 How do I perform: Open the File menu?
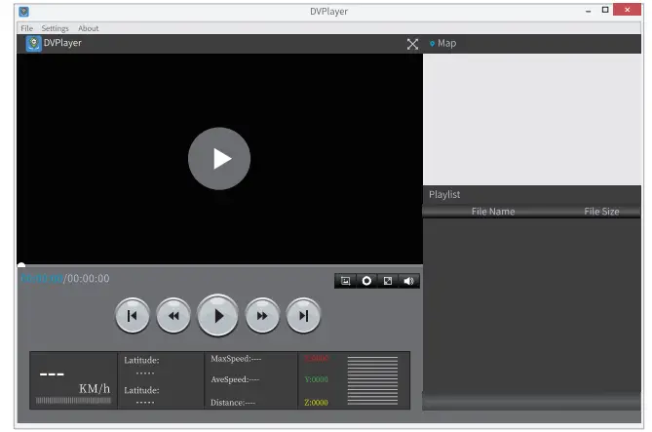pyautogui.click(x=26, y=28)
